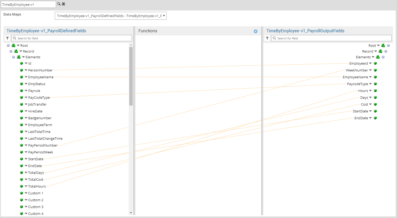Collapse the Root node in source tree

tap(8, 45)
